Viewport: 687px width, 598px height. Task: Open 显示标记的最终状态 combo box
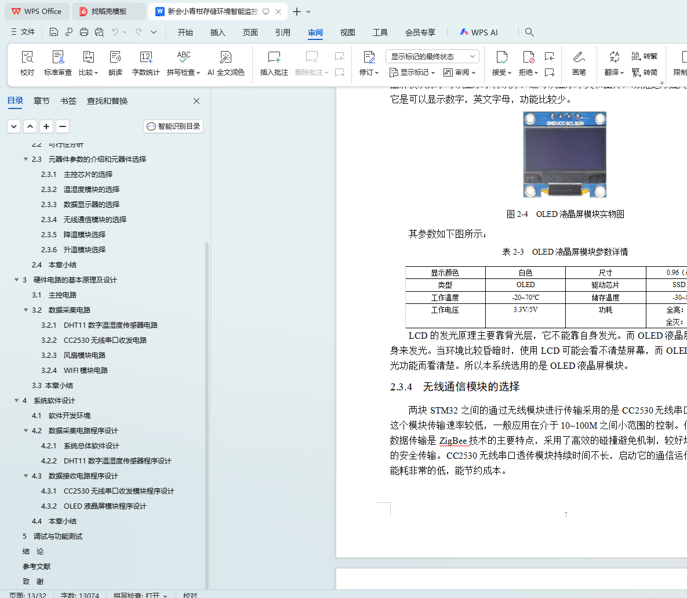click(432, 57)
